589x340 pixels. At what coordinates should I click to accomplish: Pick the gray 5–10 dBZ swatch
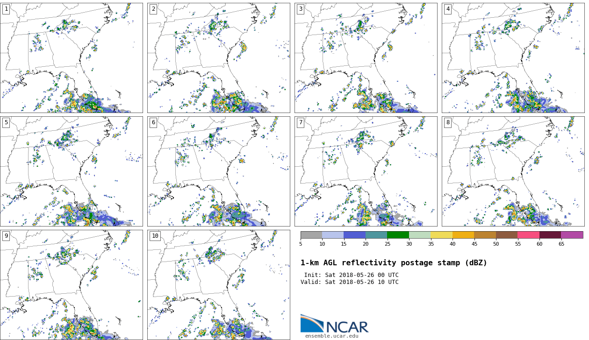pyautogui.click(x=311, y=235)
